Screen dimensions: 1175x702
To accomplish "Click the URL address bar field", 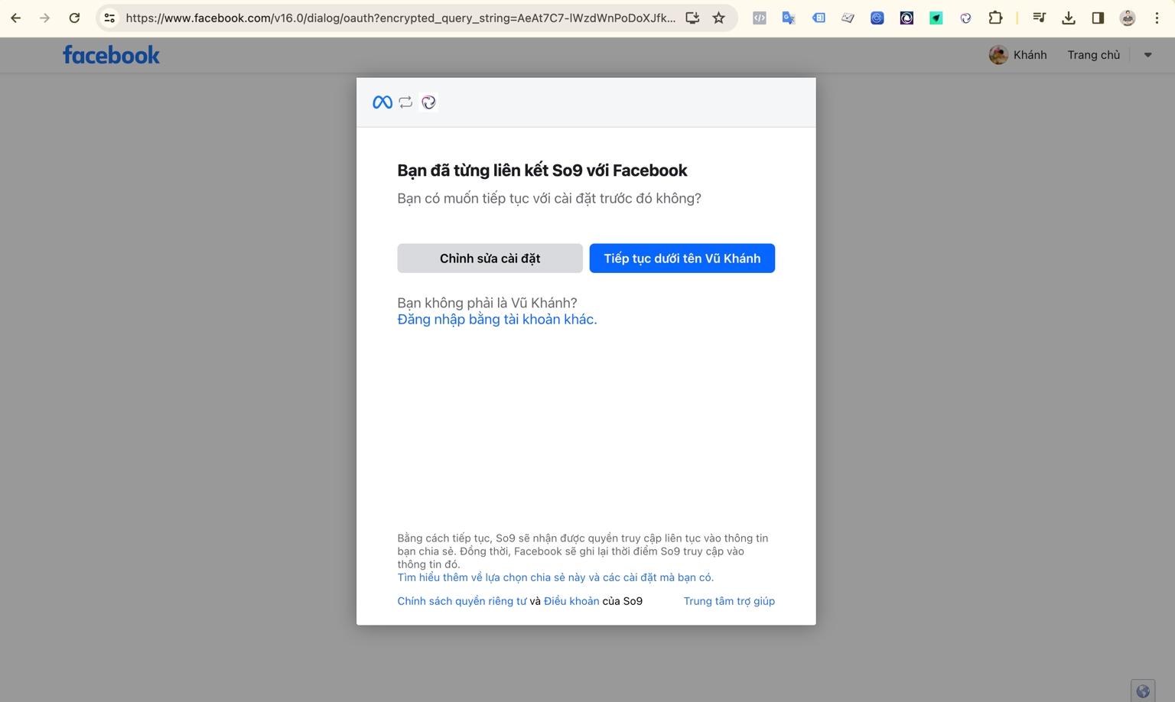I will [399, 18].
